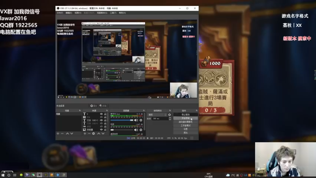This screenshot has height=178, width=316.
Task: Move the scene up with the arrow under the 场景 list
Action: coord(67,134)
